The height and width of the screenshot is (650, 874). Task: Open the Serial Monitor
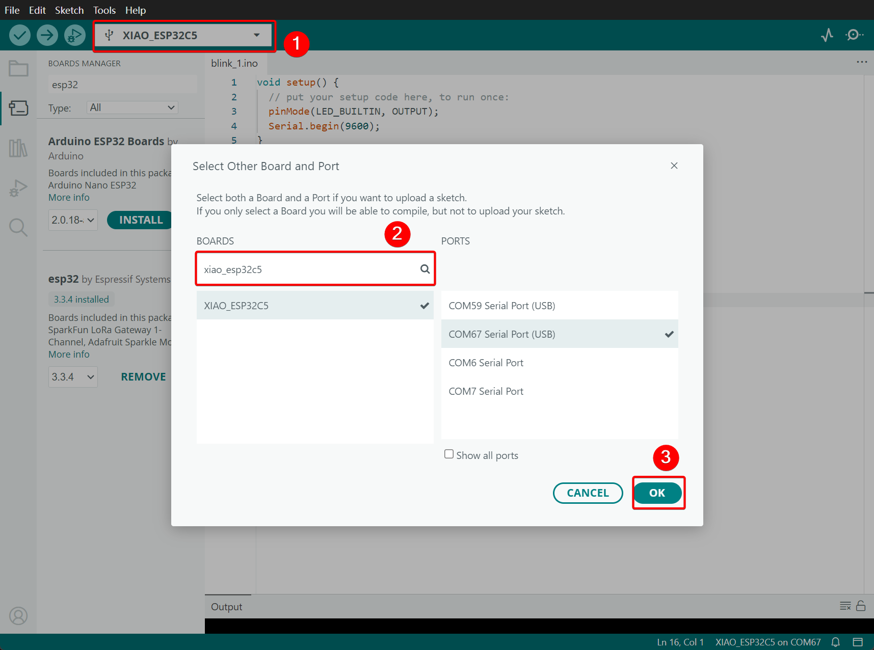point(854,35)
